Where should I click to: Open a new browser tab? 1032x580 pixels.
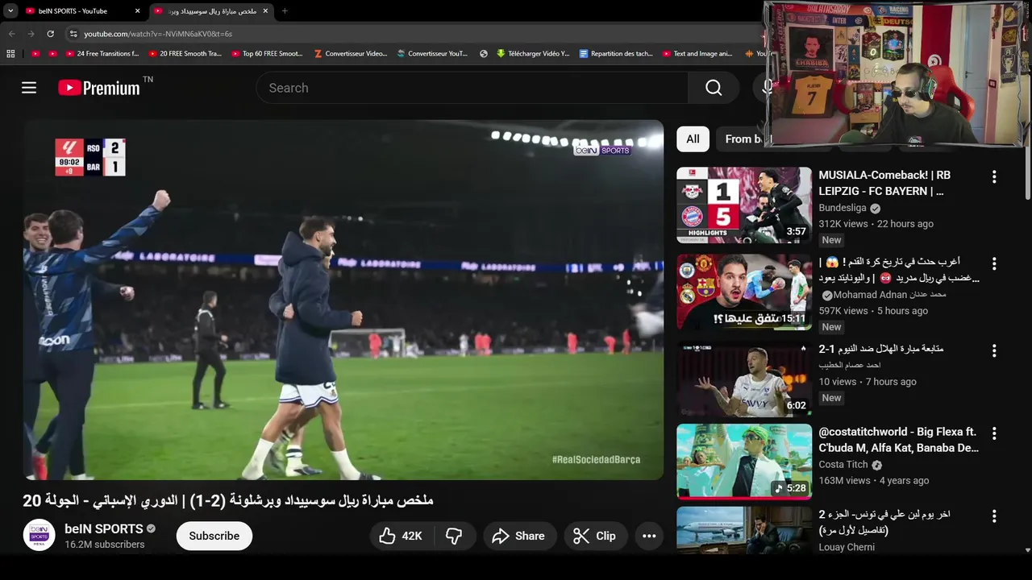(x=285, y=11)
